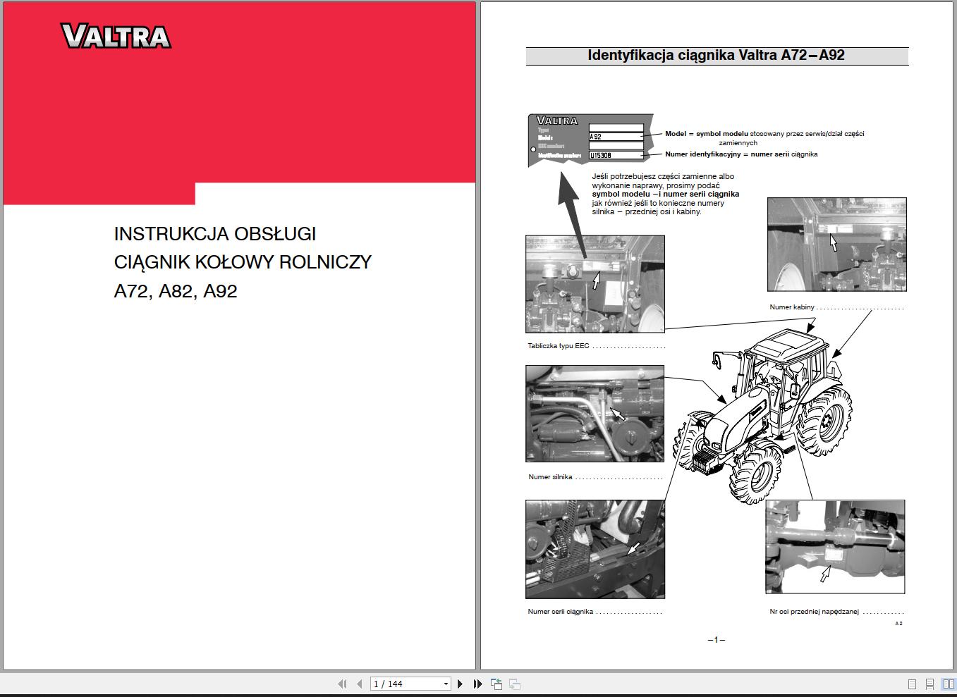Jump to the last page button
The width and height of the screenshot is (957, 697).
[477, 684]
